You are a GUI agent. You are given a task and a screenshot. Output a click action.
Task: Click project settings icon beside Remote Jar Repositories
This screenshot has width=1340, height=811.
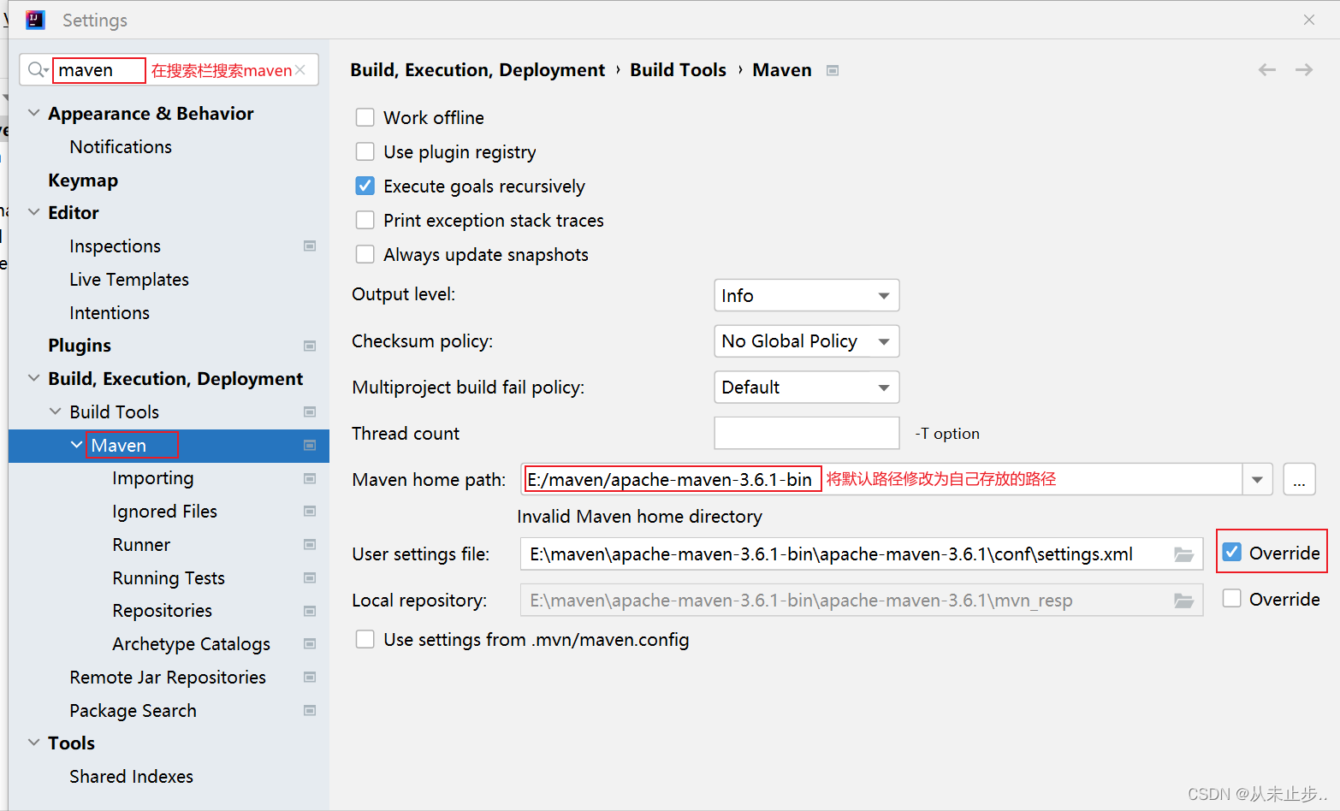pos(310,678)
